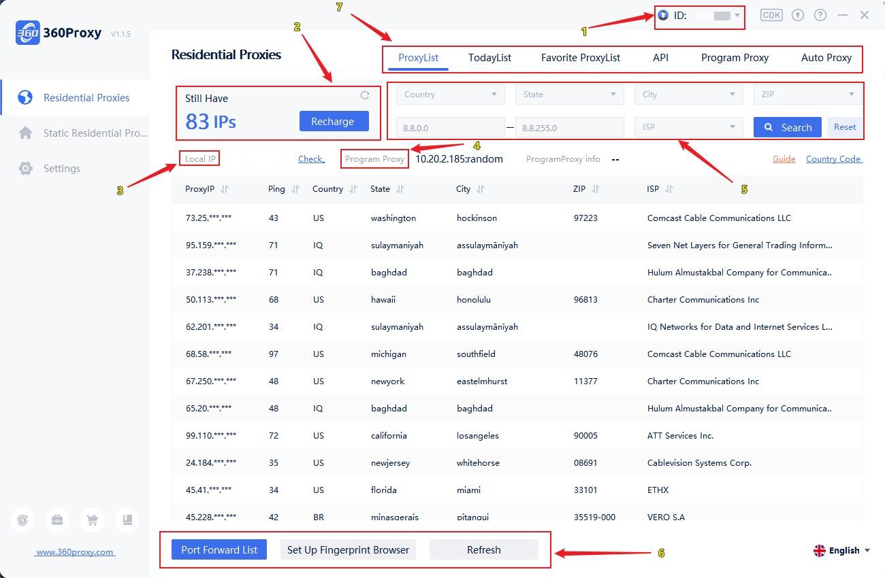Click the globe icon for Residential Proxies

point(25,97)
